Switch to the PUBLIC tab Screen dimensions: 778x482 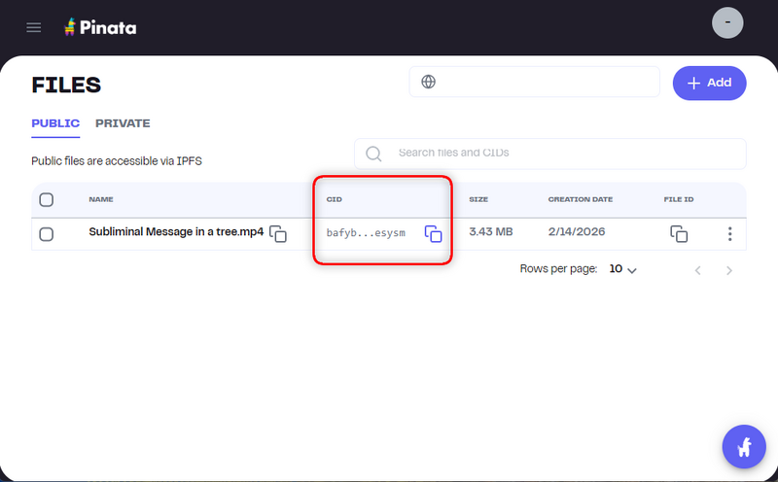55,123
